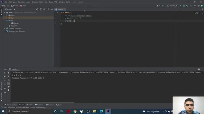Hide the Run panel with the minus icon
204x114 pixels.
(x=202, y=69)
